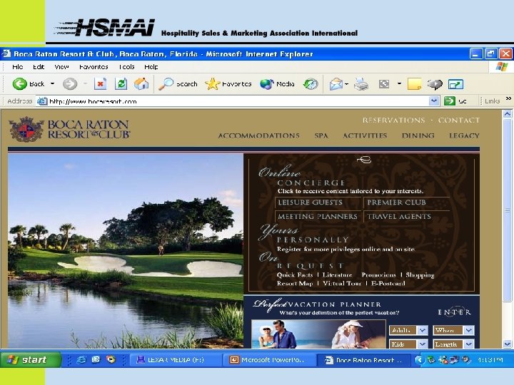Click the vertical scrollbar up arrow
The width and height of the screenshot is (514, 385).
click(x=508, y=114)
